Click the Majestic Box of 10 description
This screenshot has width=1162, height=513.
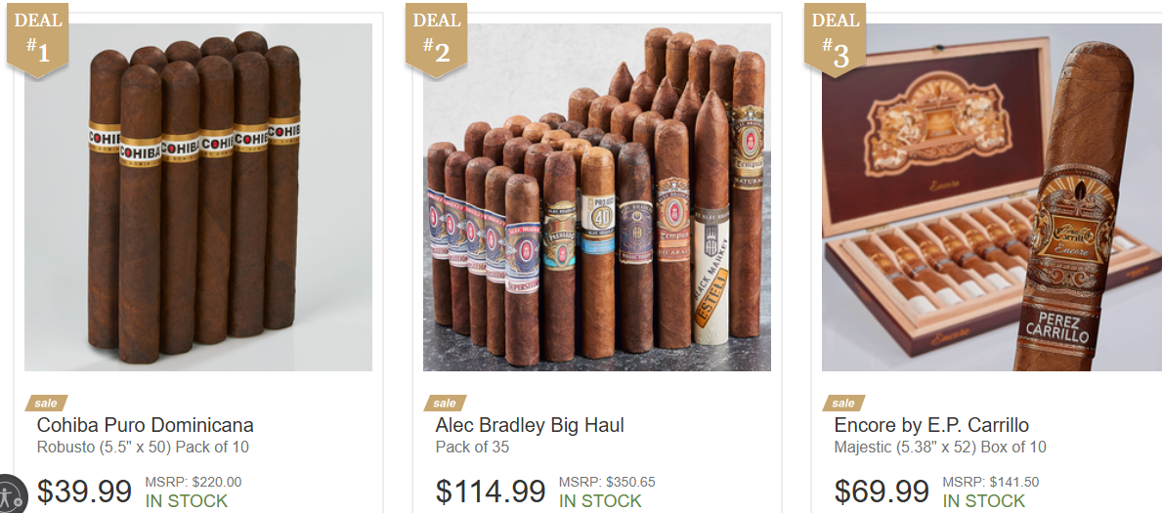point(940,447)
